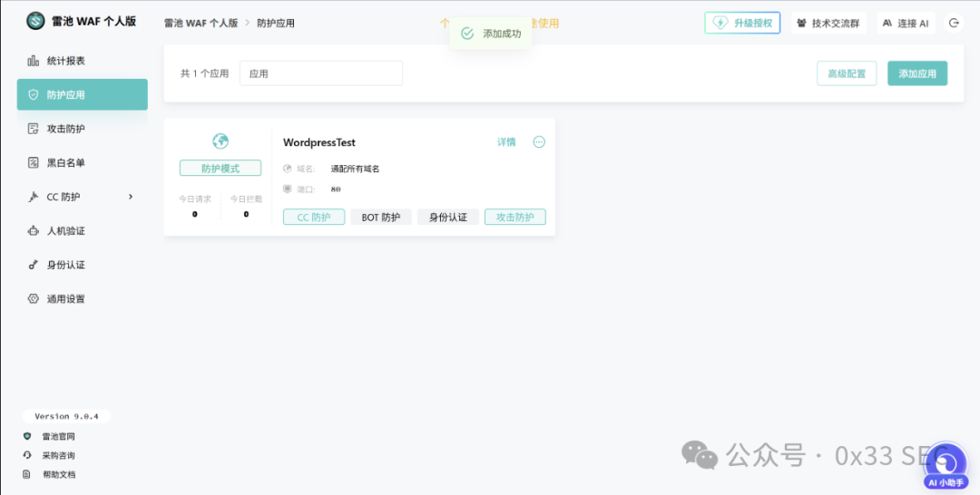Click the 雷池官网 link
980x495 pixels.
tap(58, 436)
